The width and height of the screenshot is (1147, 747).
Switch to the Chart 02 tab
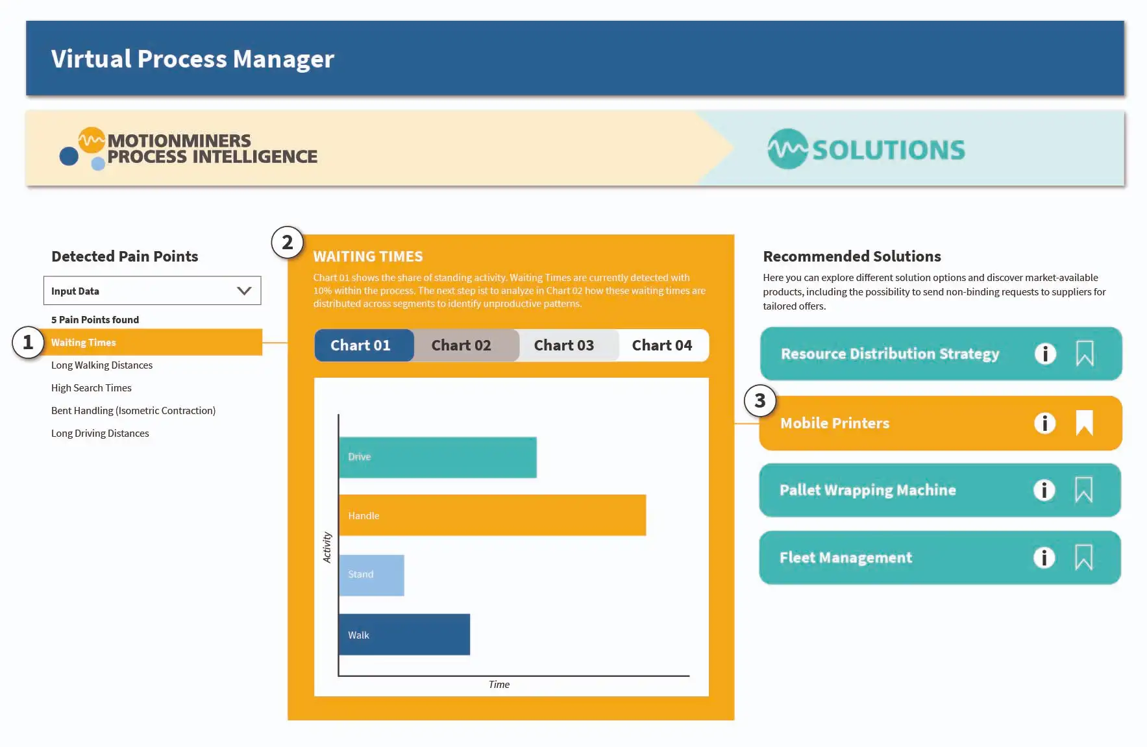click(462, 345)
